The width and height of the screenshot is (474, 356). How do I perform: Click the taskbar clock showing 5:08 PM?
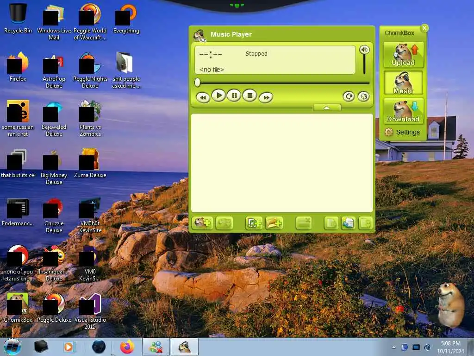click(x=450, y=347)
